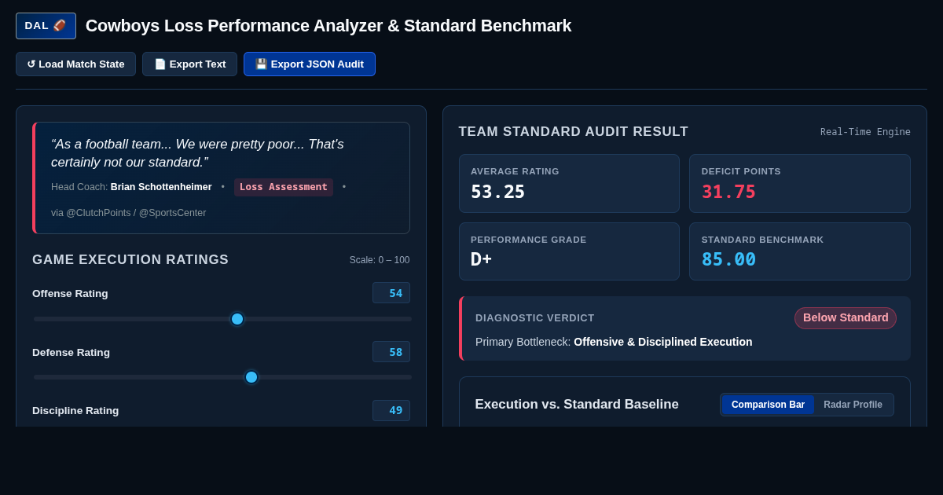Click the Loss Assessment tag
943x495 pixels.
click(284, 187)
